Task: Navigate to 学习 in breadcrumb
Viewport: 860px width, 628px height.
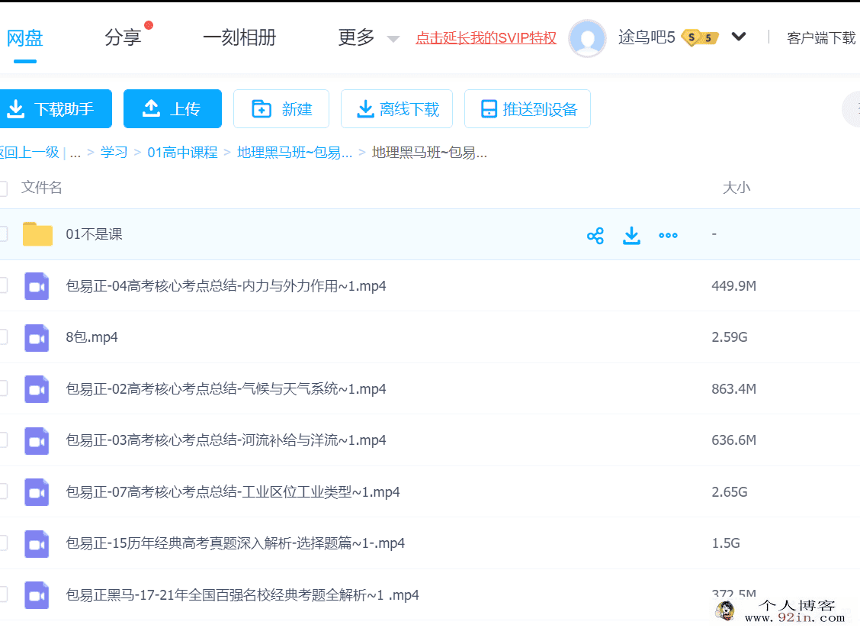Action: [x=114, y=152]
